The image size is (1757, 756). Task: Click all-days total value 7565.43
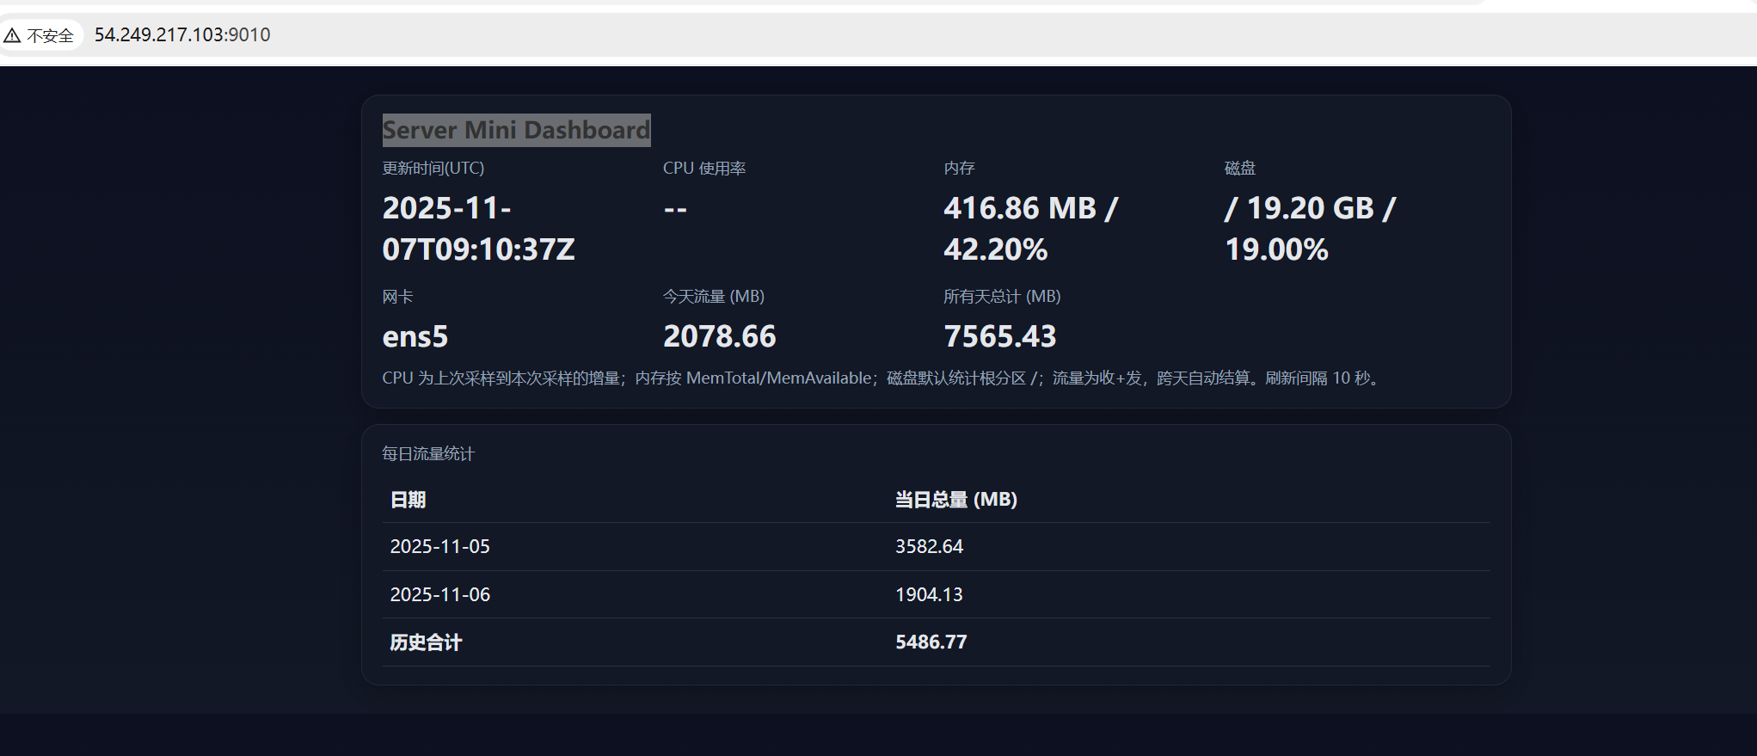[x=999, y=336]
